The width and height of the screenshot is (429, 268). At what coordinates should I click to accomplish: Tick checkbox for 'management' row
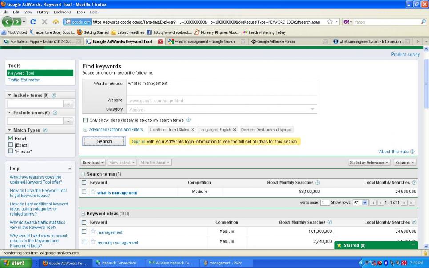tap(84, 232)
